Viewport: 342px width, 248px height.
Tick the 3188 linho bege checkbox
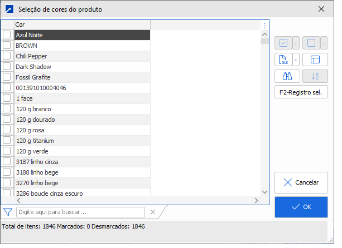7,172
